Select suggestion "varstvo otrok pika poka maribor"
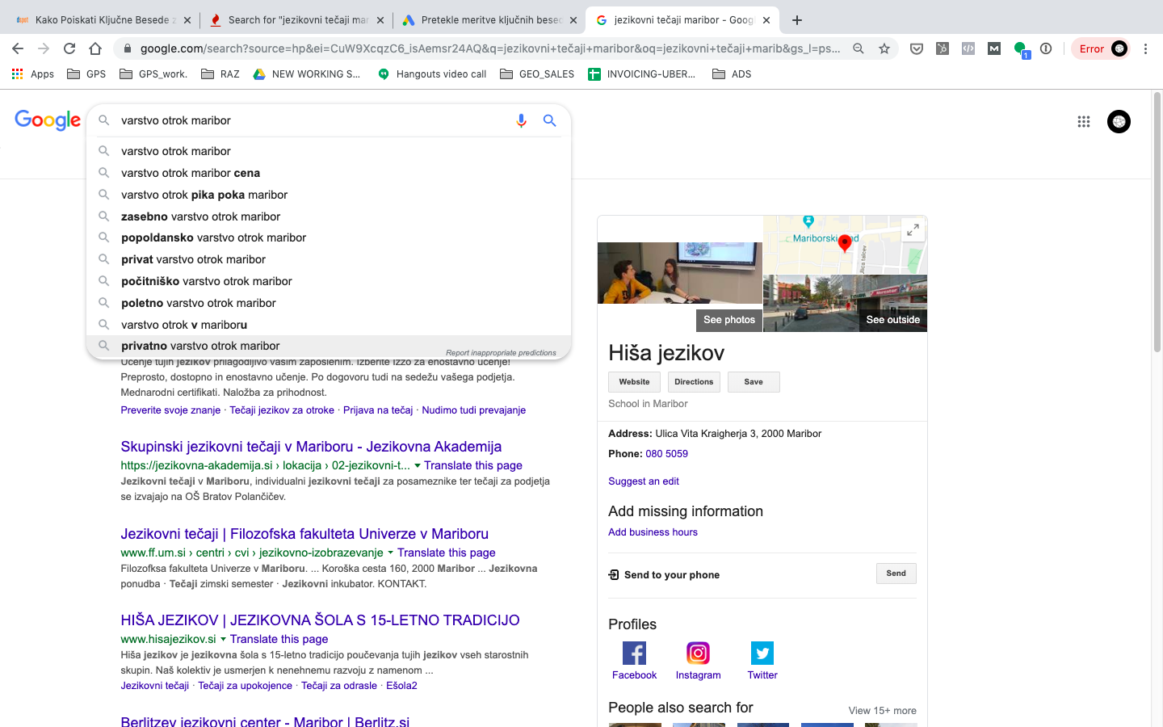Image resolution: width=1163 pixels, height=727 pixels. pos(329,195)
